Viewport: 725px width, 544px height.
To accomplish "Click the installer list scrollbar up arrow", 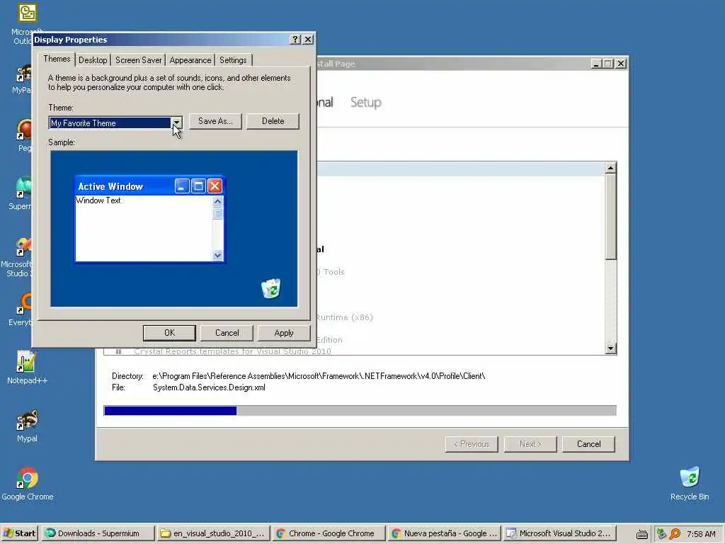I will 610,168.
